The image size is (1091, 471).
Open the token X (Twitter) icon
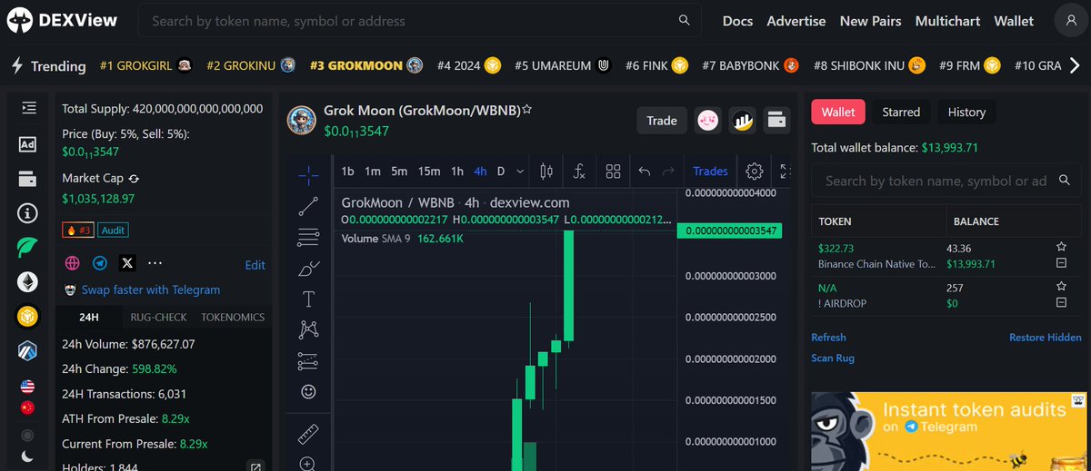127,263
